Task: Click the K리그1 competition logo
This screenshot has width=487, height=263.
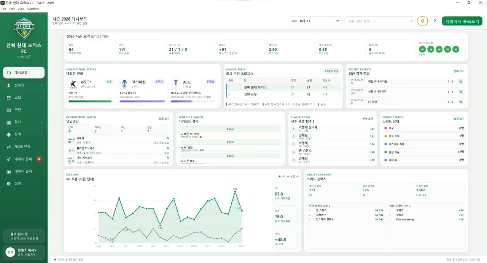Action: click(73, 84)
